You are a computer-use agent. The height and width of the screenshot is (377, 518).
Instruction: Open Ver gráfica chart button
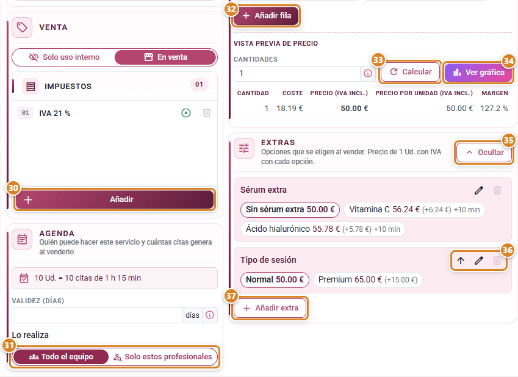tap(478, 73)
